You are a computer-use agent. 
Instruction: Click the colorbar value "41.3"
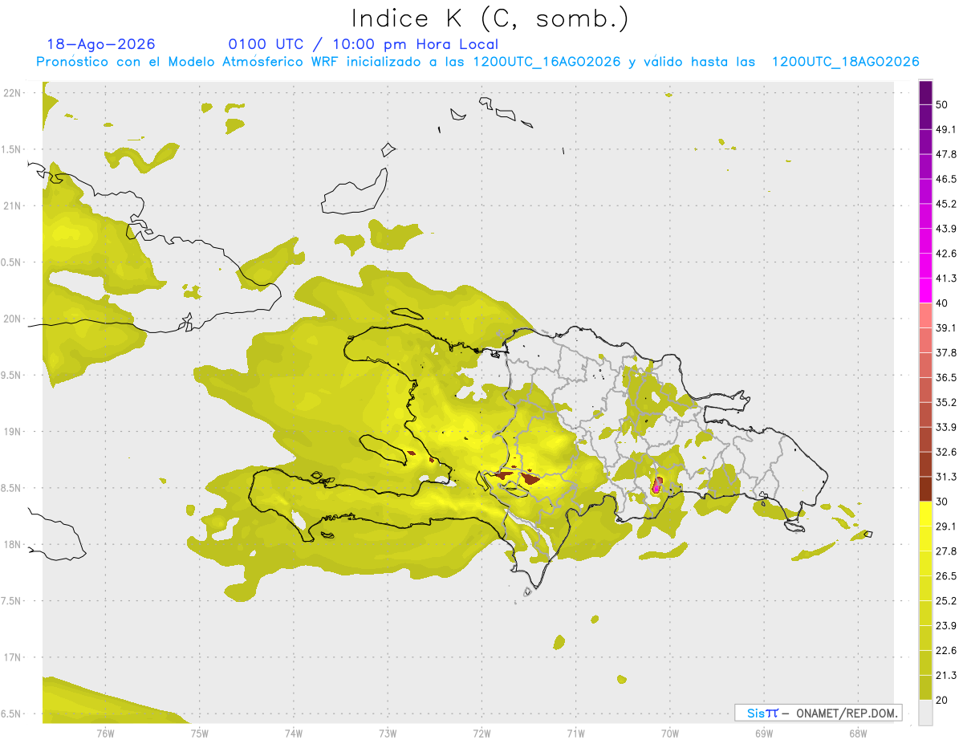946,278
